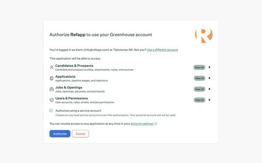
Task: Expand the Users & Permissions arrow
Action: point(210,100)
